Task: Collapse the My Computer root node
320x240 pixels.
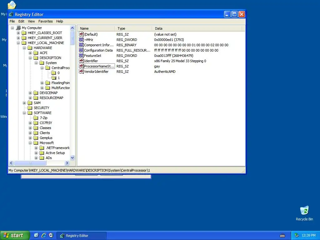Action: (12, 28)
